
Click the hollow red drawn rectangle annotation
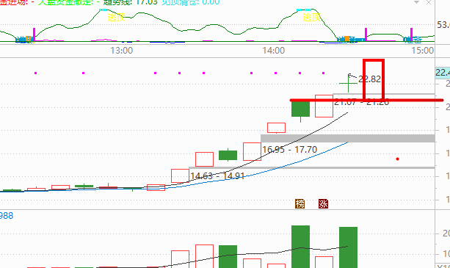click(x=374, y=79)
